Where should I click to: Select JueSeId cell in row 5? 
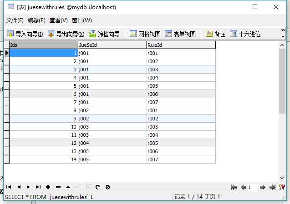click(x=112, y=86)
